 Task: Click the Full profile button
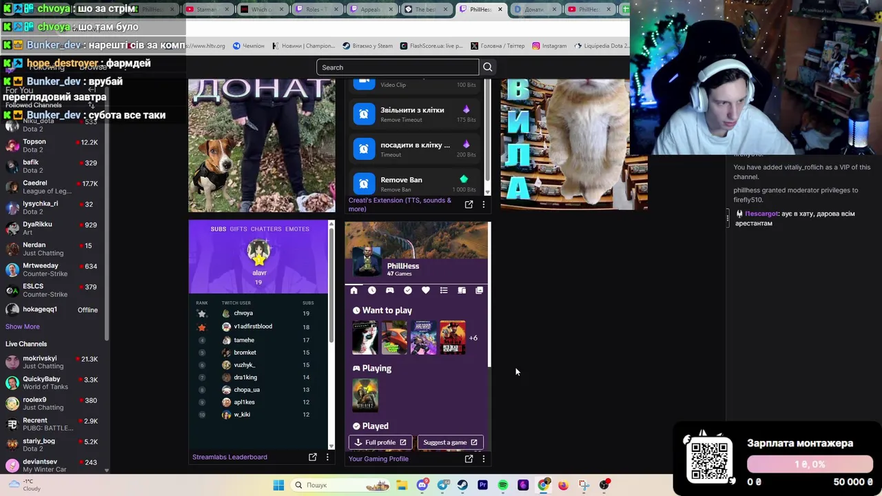380,442
